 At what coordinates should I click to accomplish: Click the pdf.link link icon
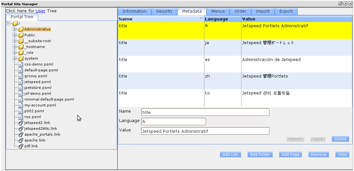point(21,146)
